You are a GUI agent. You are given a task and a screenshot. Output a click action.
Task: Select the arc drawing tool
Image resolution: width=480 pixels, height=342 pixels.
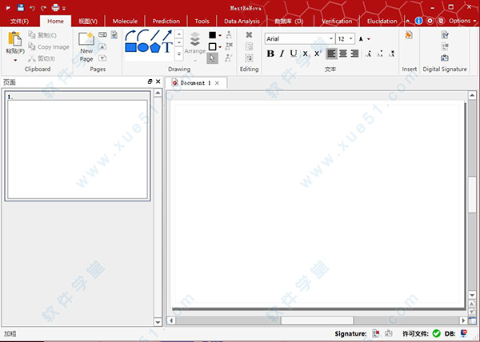pos(142,35)
